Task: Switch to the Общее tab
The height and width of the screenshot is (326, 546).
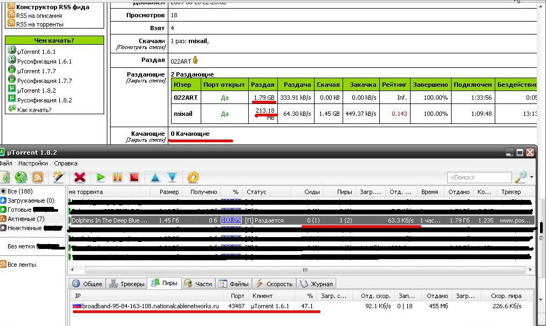Action: click(x=87, y=283)
